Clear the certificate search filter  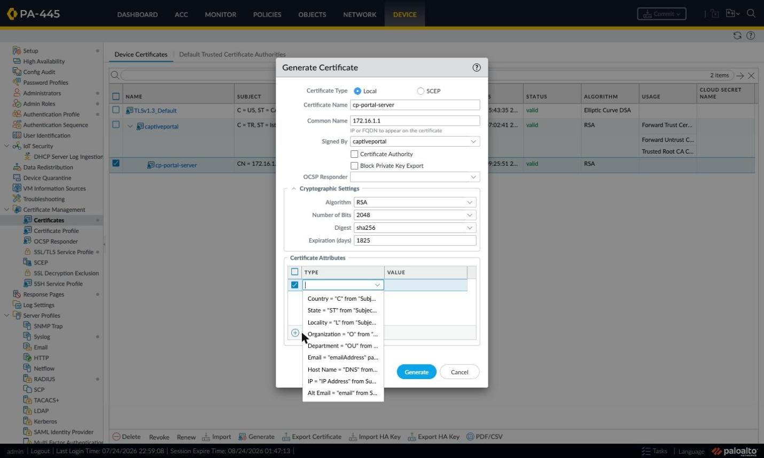click(x=751, y=76)
